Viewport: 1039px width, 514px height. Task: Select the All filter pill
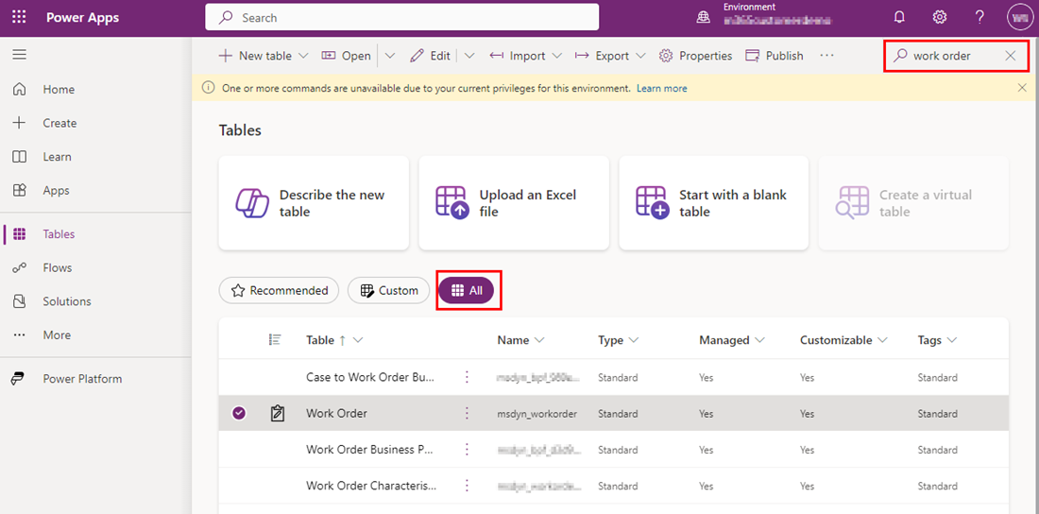pyautogui.click(x=466, y=290)
